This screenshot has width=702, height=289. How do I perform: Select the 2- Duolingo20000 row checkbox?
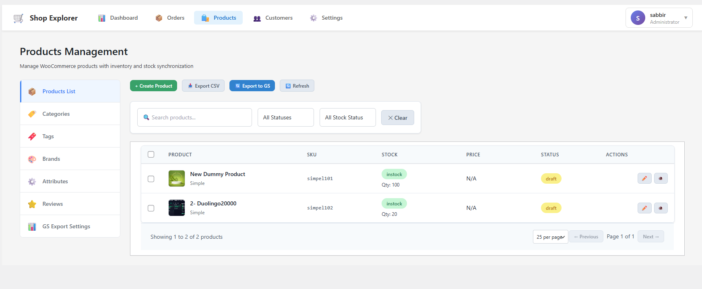(x=151, y=208)
